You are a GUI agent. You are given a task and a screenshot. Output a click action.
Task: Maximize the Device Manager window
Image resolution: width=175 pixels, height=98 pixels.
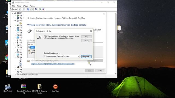(108, 2)
